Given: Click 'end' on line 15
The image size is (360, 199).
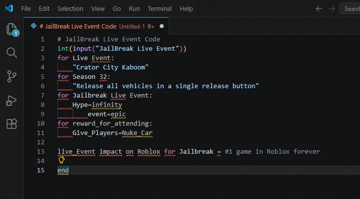Looking at the screenshot, I should coord(63,170).
